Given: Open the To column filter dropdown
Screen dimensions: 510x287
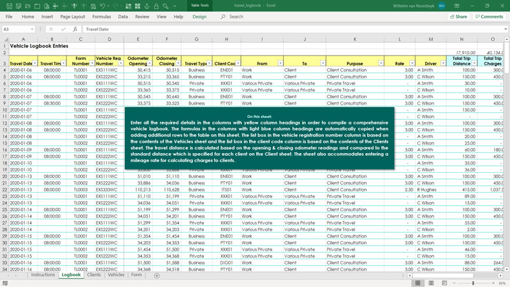Looking at the screenshot, I should 323,63.
